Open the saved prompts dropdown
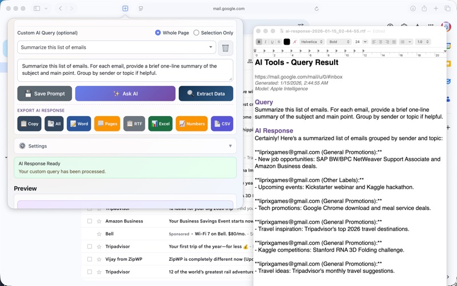This screenshot has height=286, width=457. [x=117, y=47]
